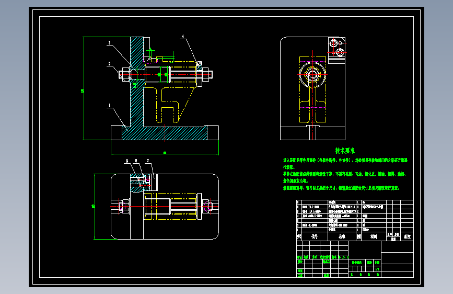This screenshot has width=453, height=294.
Task: Select part balloon number 6 label
Action: 136,161
